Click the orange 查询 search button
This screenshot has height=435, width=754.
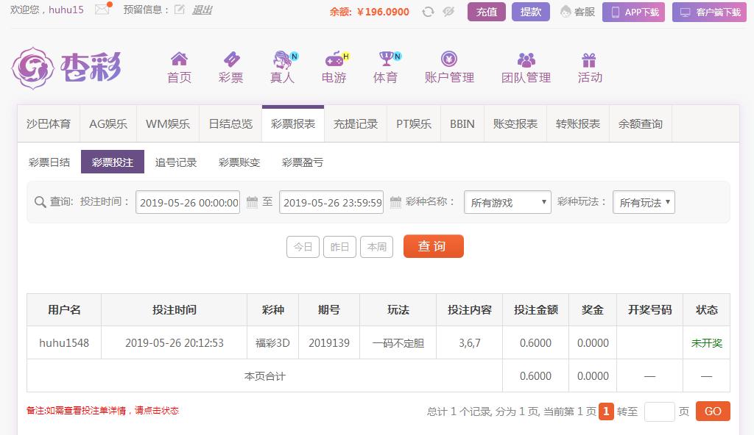[433, 246]
